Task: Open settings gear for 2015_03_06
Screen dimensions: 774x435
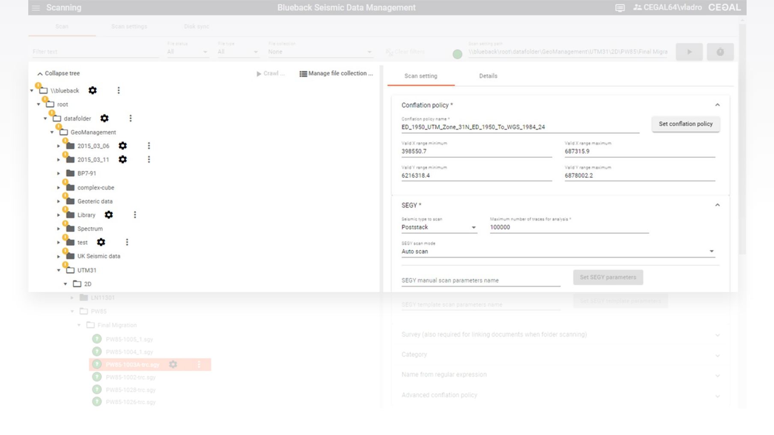Action: tap(123, 146)
